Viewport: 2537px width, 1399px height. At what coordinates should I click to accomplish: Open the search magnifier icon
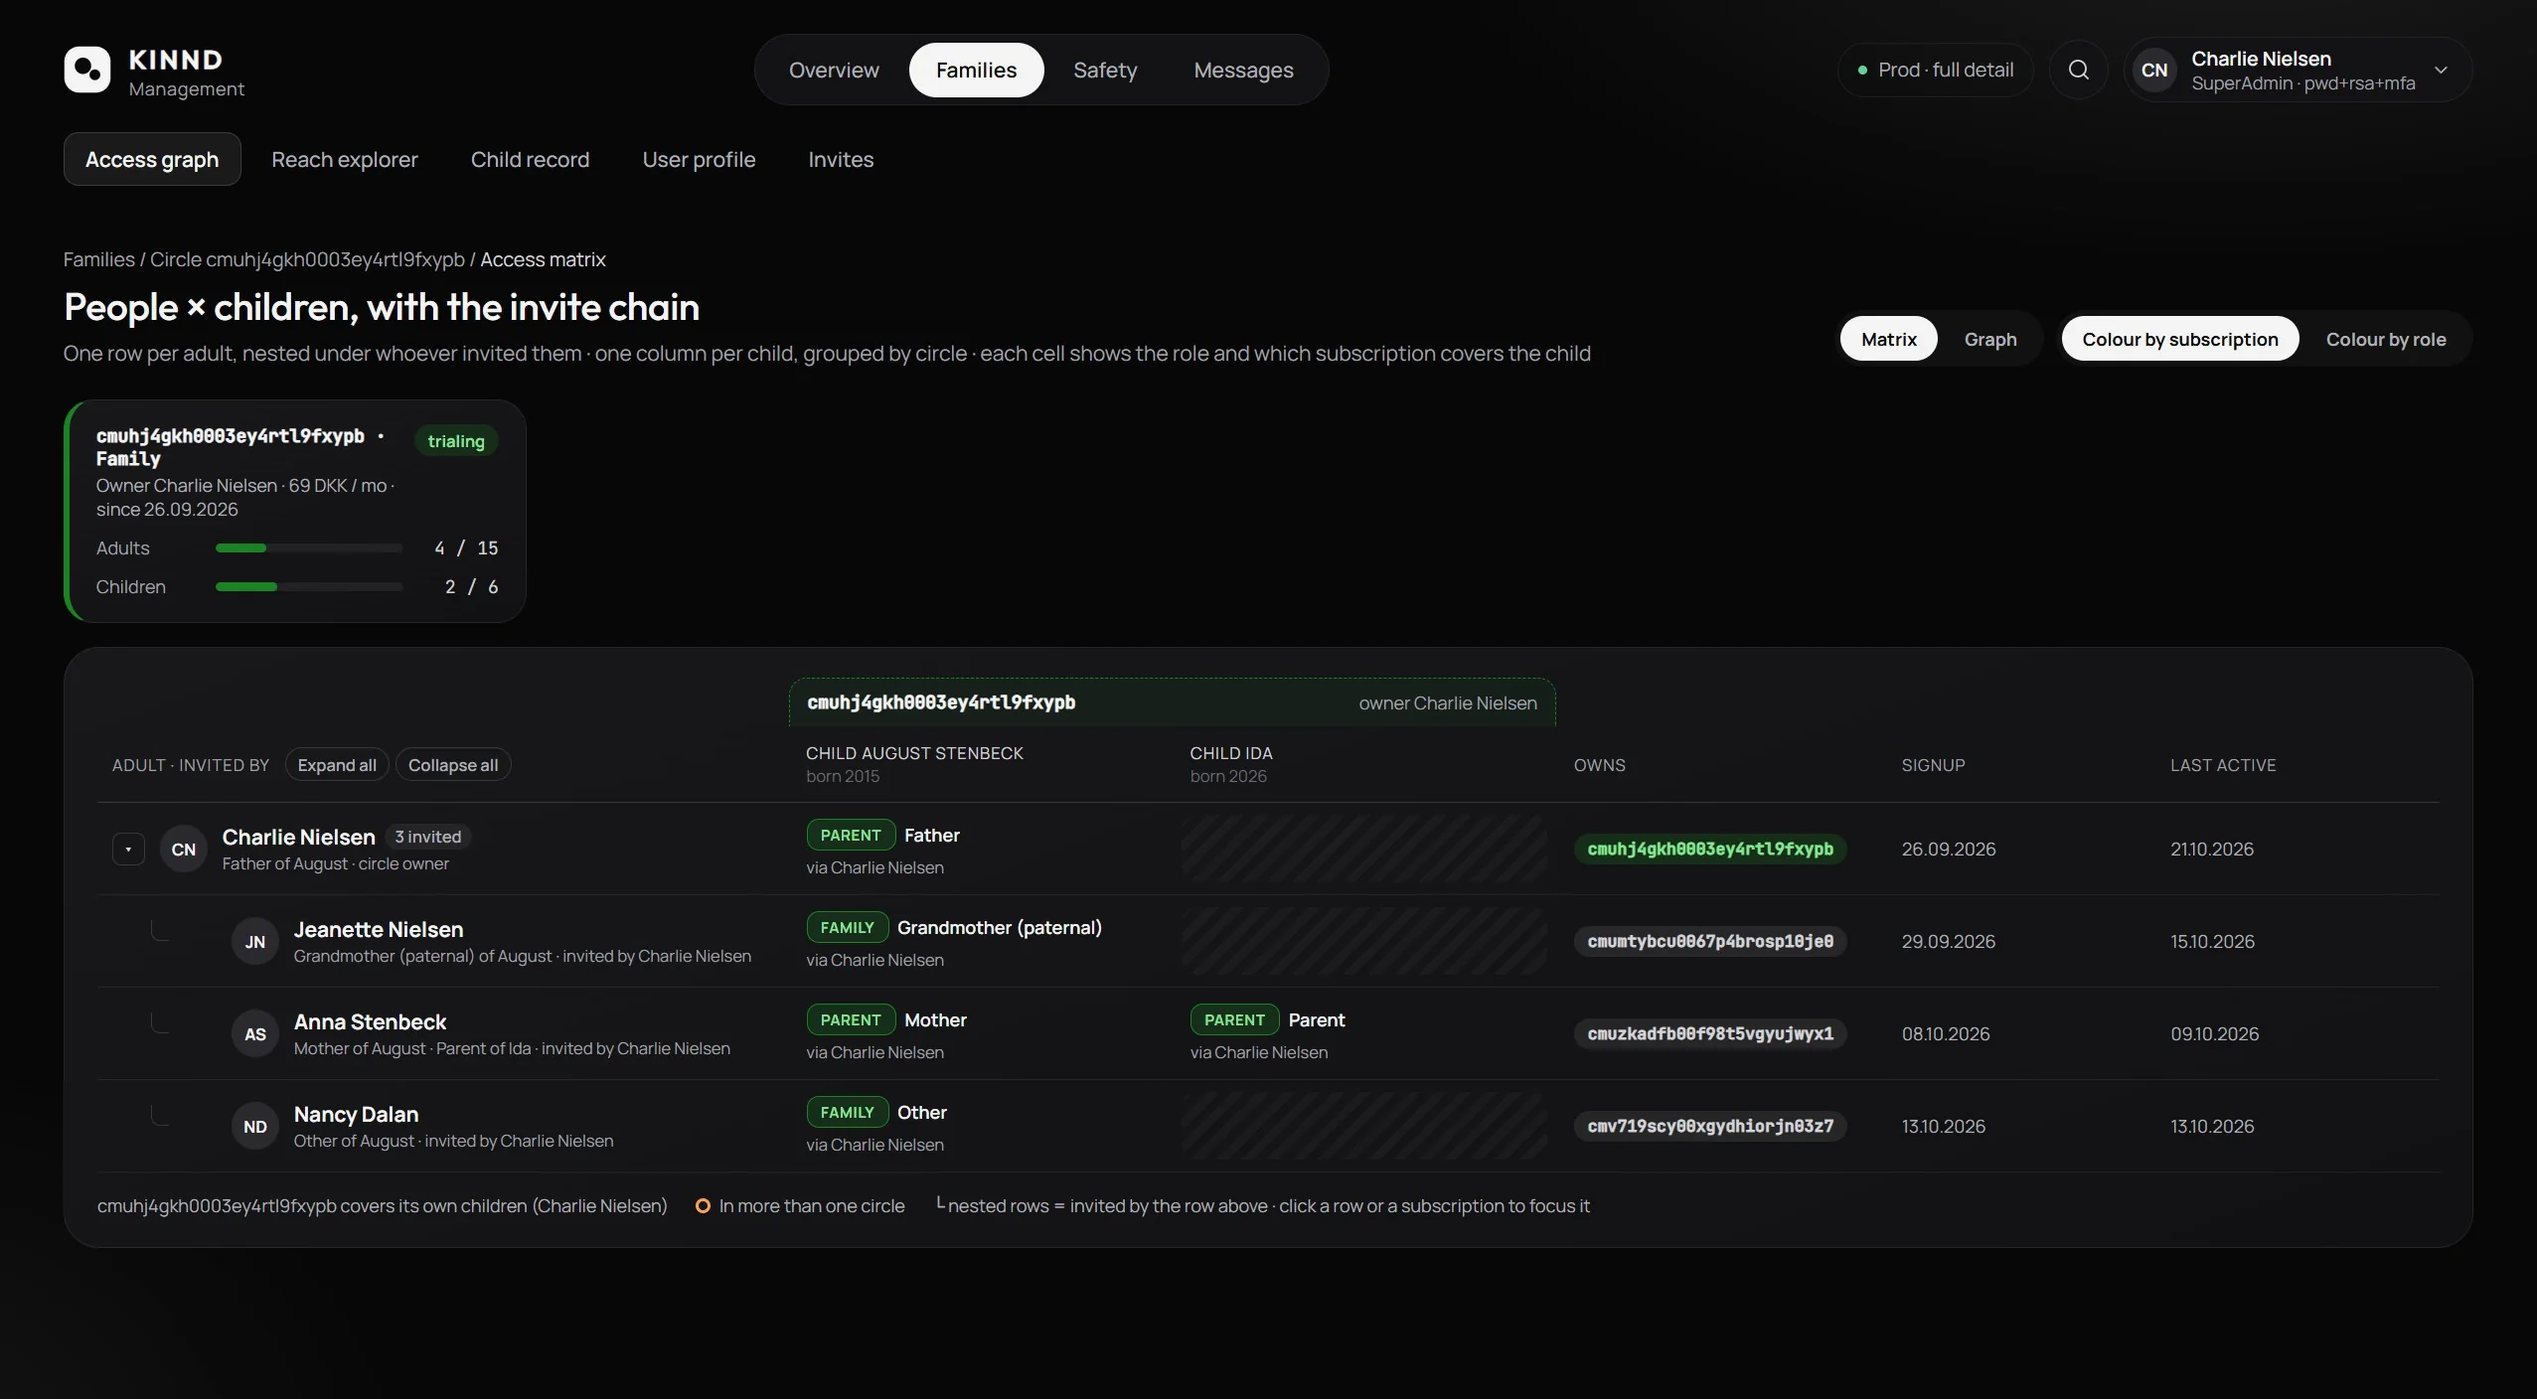(x=2078, y=70)
